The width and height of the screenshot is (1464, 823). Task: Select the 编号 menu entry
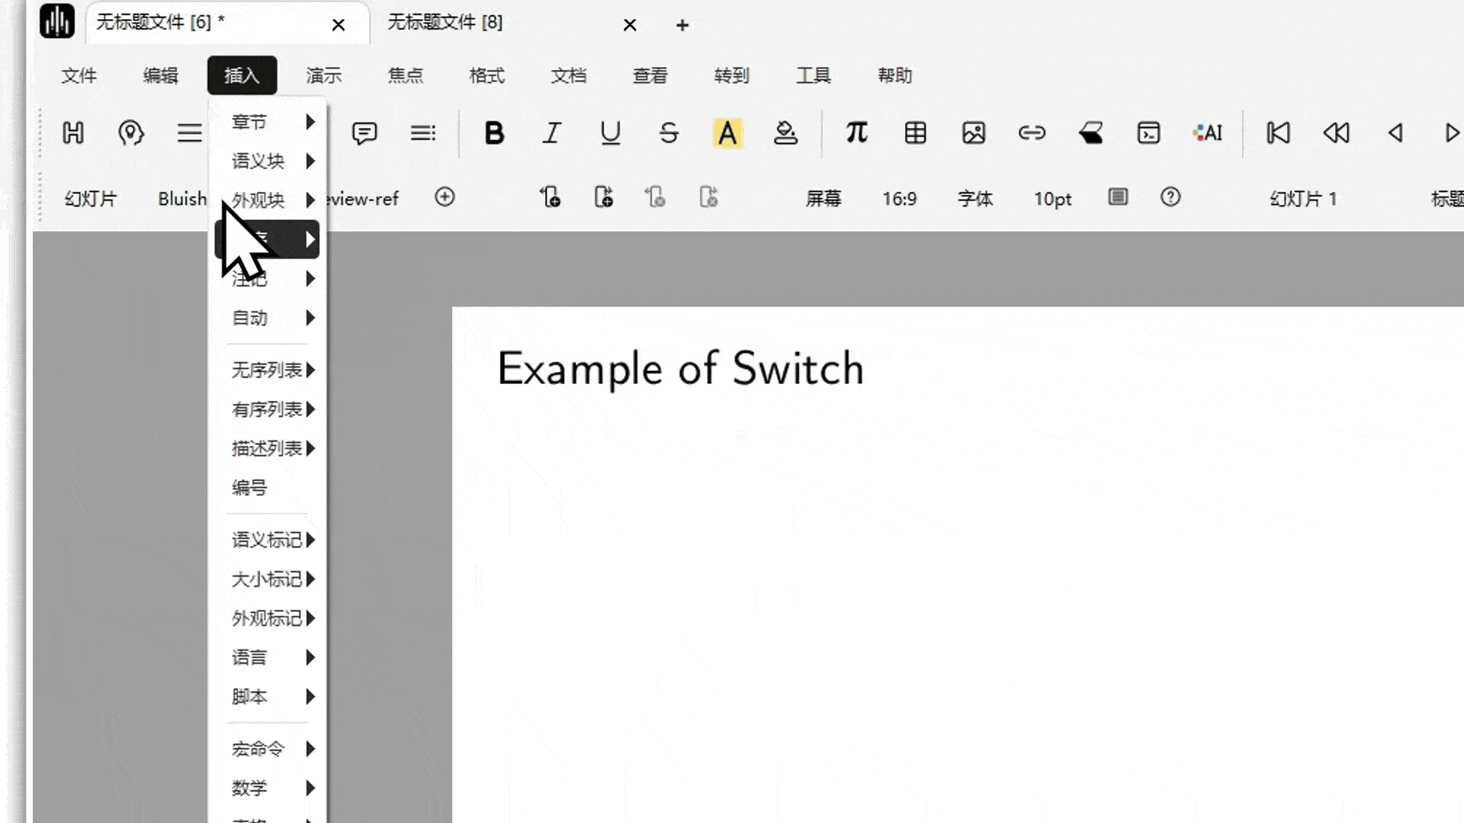click(250, 488)
